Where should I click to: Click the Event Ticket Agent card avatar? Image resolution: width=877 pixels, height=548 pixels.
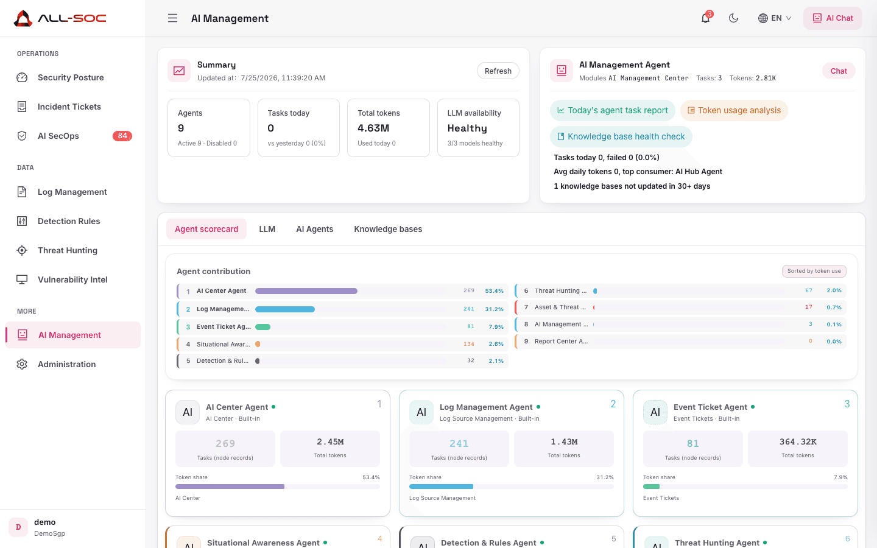point(655,412)
